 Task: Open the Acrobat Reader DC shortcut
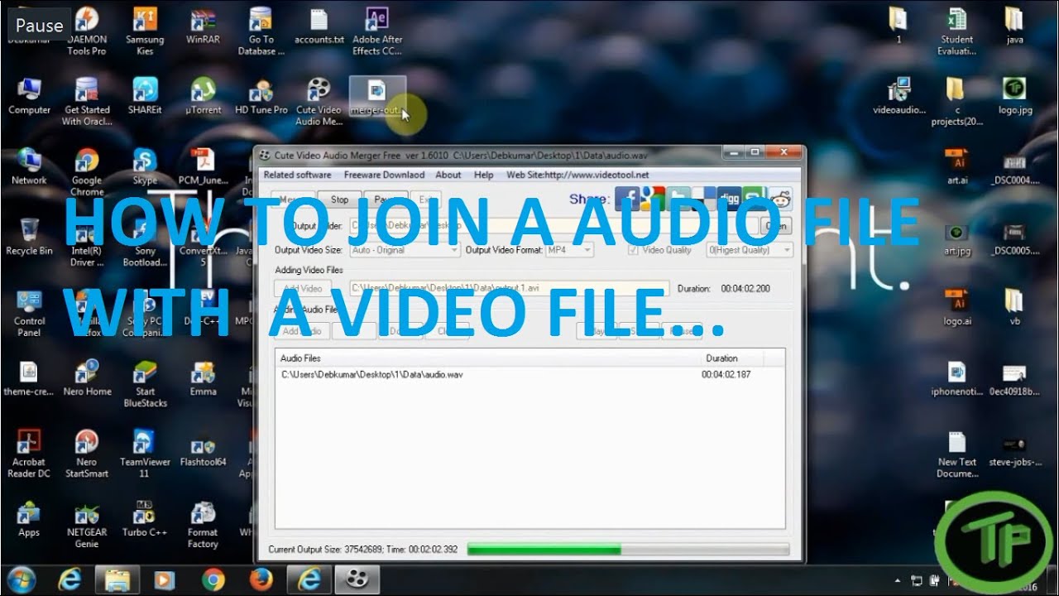click(x=29, y=454)
